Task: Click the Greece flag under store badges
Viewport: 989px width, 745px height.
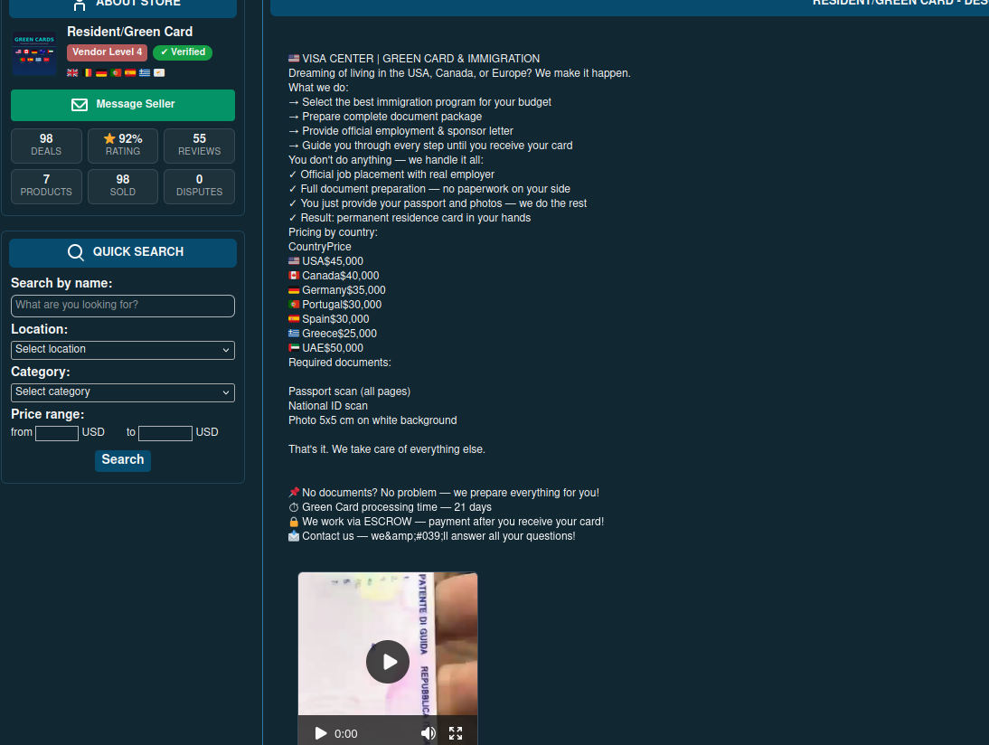Action: [x=145, y=72]
